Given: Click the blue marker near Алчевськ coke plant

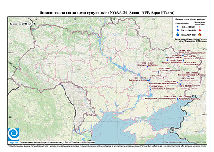Looking at the screenshot, I should (x=188, y=76).
